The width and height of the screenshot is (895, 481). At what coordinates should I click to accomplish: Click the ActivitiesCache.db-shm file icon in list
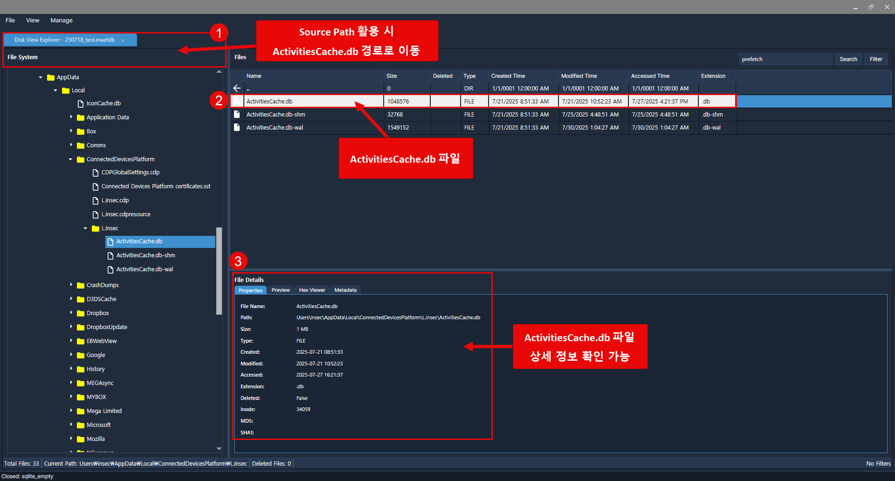(x=237, y=115)
